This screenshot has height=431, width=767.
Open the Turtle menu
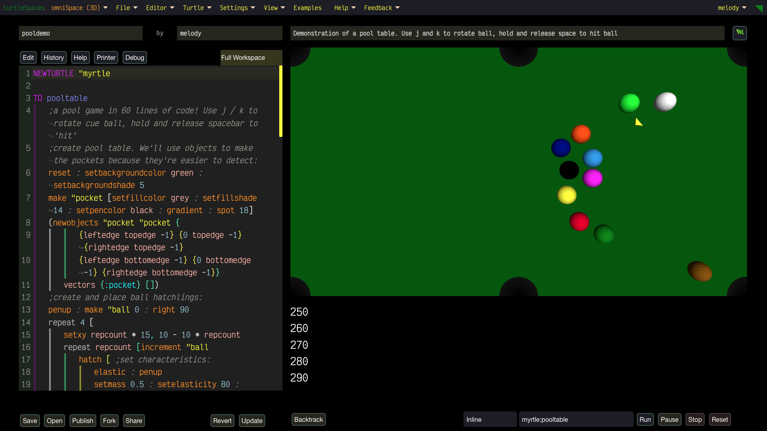(x=197, y=8)
